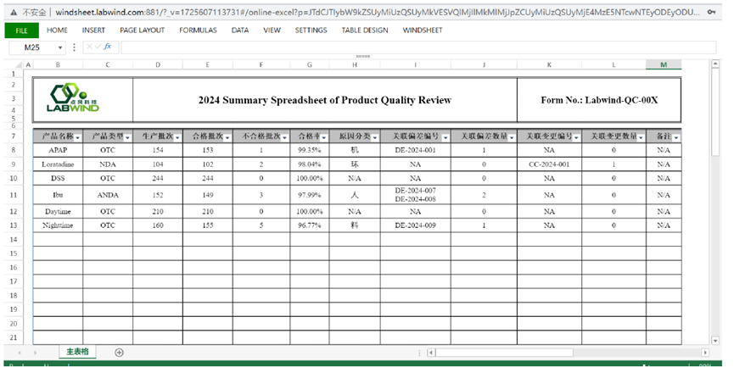Image resolution: width=734 pixels, height=367 pixels.
Task: Click the add new sheet plus icon
Action: pyautogui.click(x=119, y=352)
